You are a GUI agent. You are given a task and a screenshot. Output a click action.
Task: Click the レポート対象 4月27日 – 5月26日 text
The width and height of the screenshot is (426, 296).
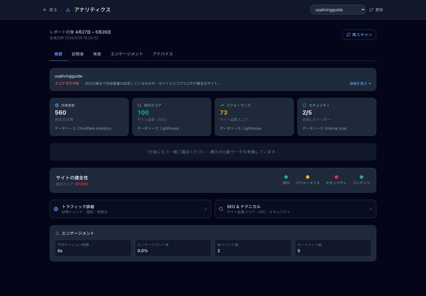(80, 32)
